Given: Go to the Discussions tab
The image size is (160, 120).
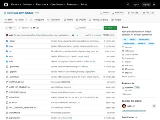Looking at the screenshot, I should pyautogui.click(x=54, y=20).
